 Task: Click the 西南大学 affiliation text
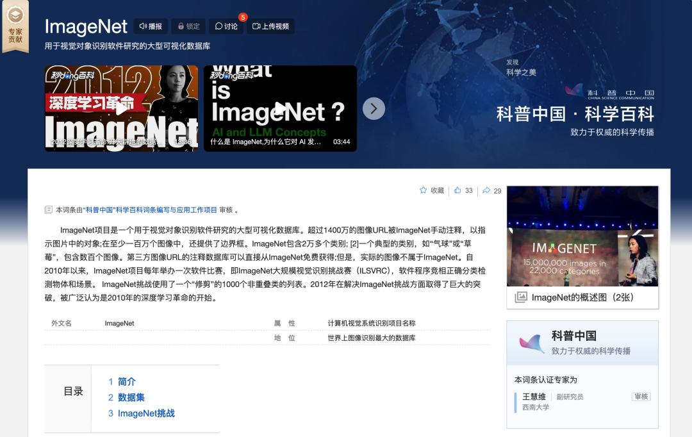click(536, 408)
